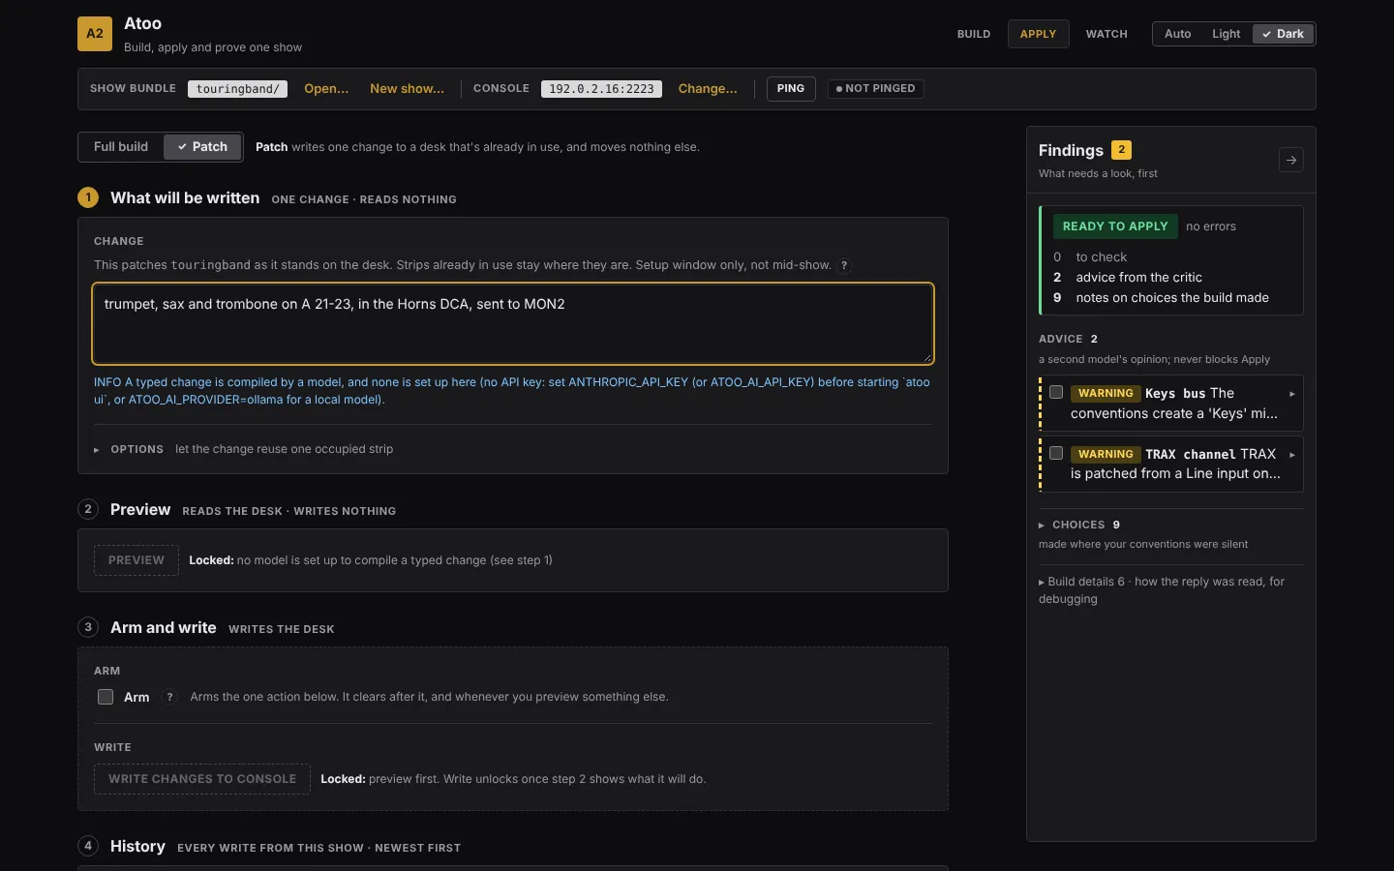Expand the TRAX channel warning arrow
Image resolution: width=1394 pixels, height=871 pixels.
(x=1292, y=455)
